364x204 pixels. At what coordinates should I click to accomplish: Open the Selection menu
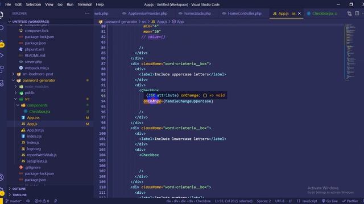(x=34, y=5)
